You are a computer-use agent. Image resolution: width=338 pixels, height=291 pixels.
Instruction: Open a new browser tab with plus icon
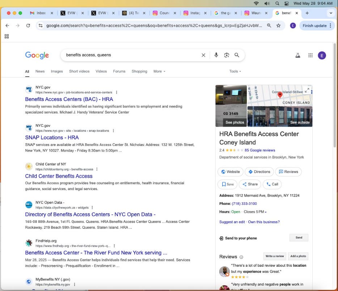pos(307,13)
